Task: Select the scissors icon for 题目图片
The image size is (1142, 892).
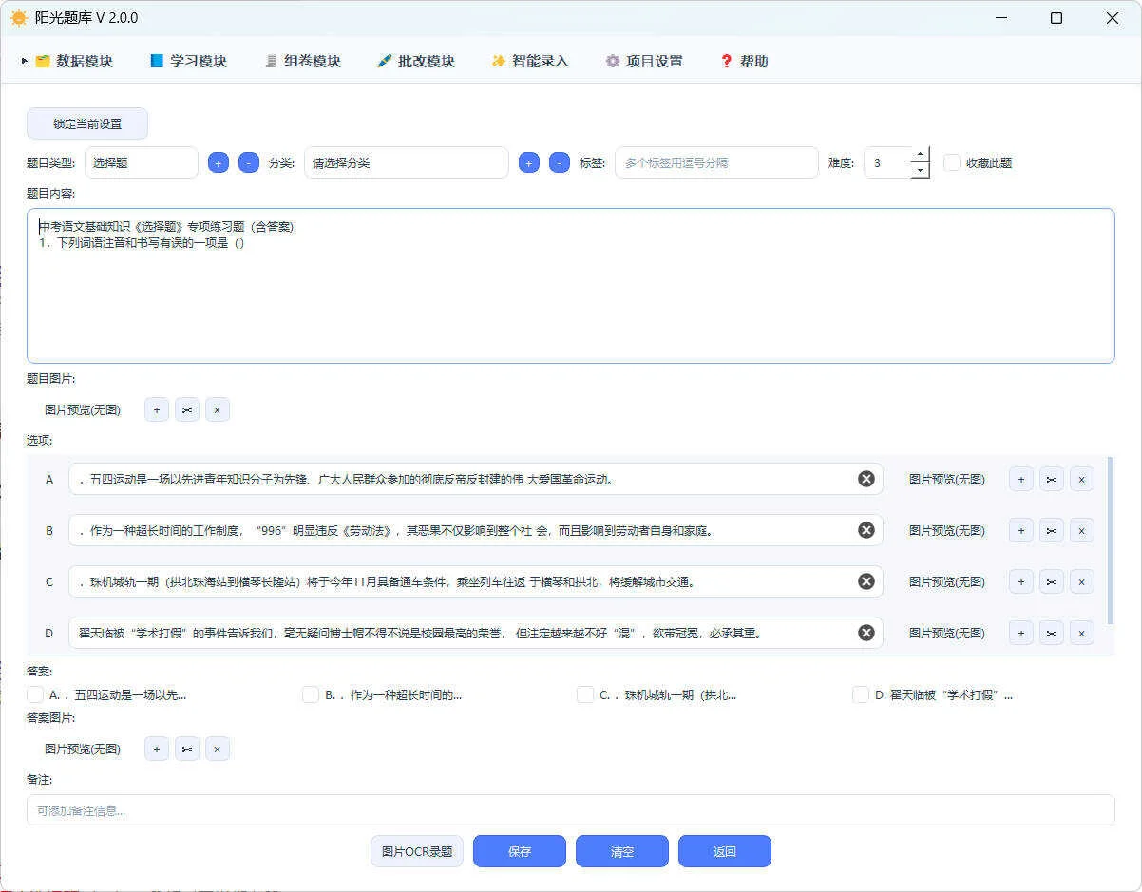Action: [x=186, y=409]
